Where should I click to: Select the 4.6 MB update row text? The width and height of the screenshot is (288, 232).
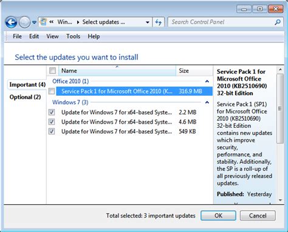click(117, 122)
